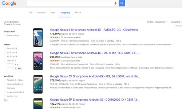The width and height of the screenshot is (182, 109).
Task: Click proposto da oltre 50 negozi
Action: click(x=73, y=104)
